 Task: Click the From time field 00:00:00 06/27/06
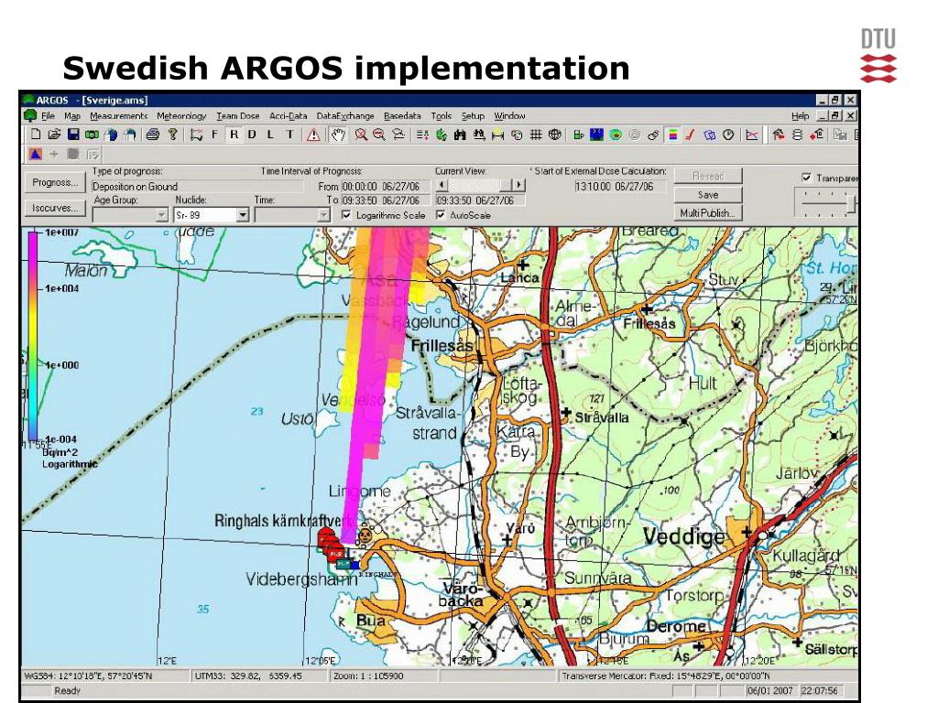point(385,187)
